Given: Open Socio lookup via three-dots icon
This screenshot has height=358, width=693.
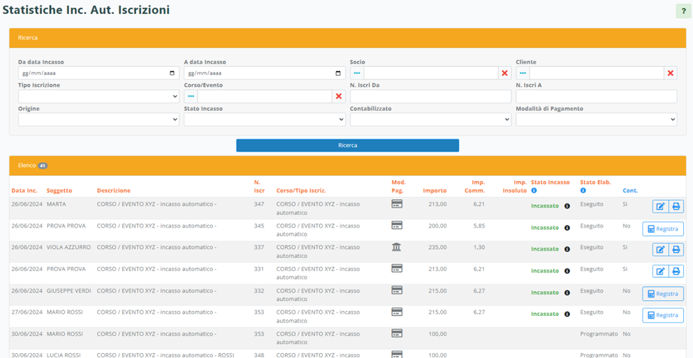Looking at the screenshot, I should tap(357, 73).
